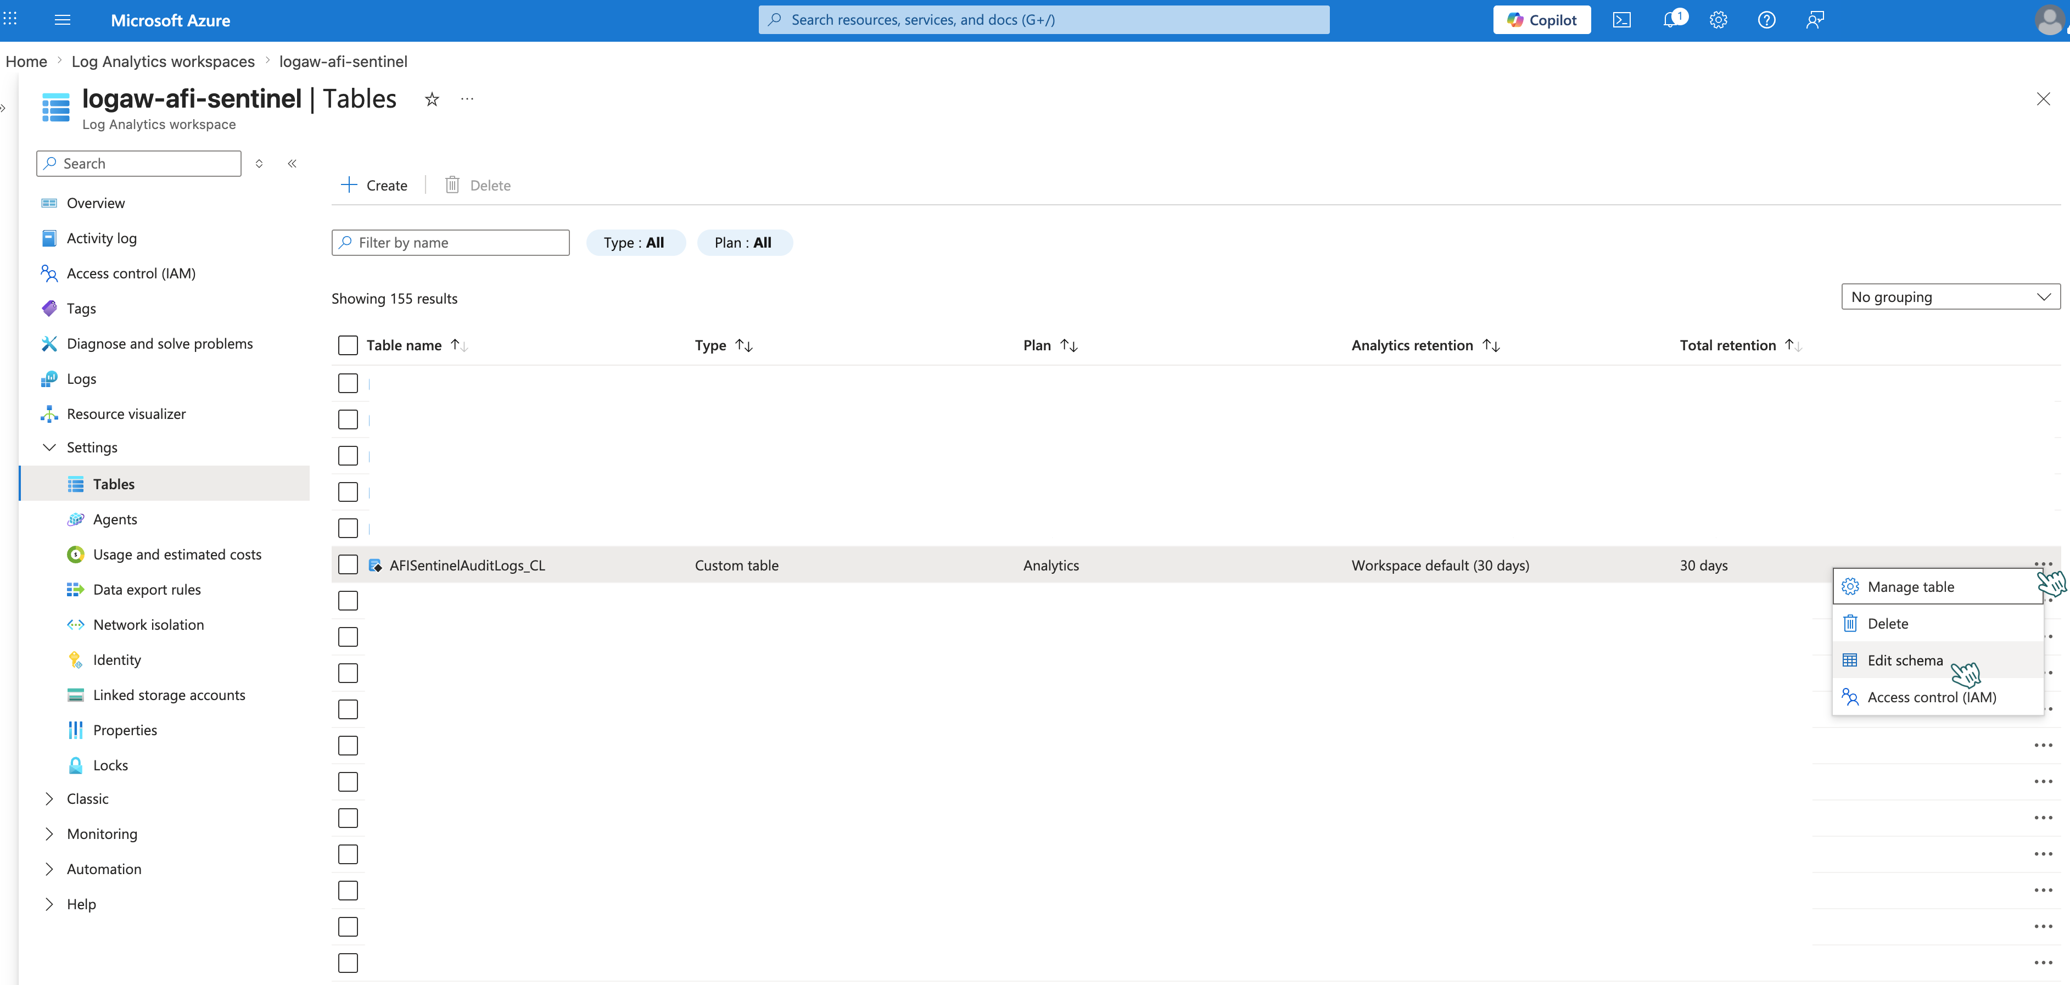Go to Home breadcrumb
The height and width of the screenshot is (985, 2070).
click(26, 62)
